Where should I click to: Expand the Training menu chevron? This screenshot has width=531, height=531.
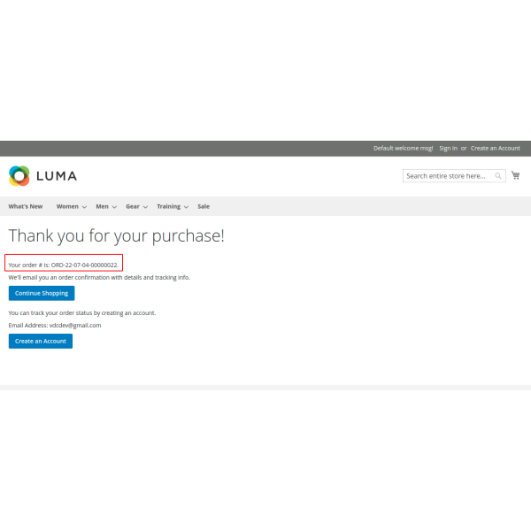[x=186, y=207]
